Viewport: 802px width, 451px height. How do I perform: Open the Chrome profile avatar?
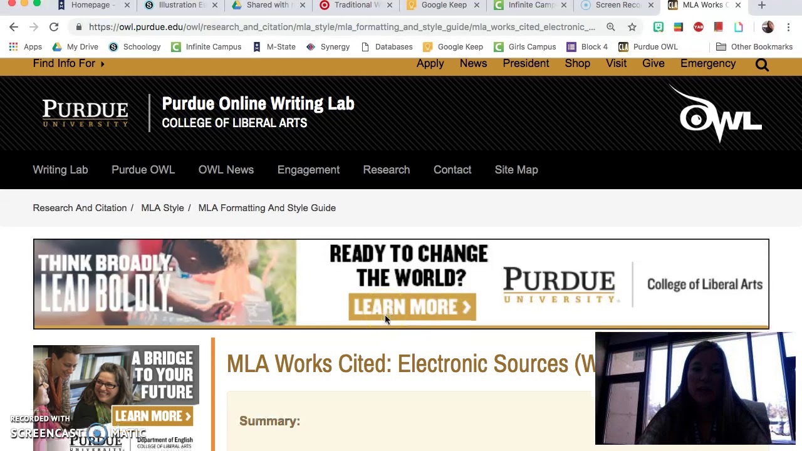coord(768,27)
